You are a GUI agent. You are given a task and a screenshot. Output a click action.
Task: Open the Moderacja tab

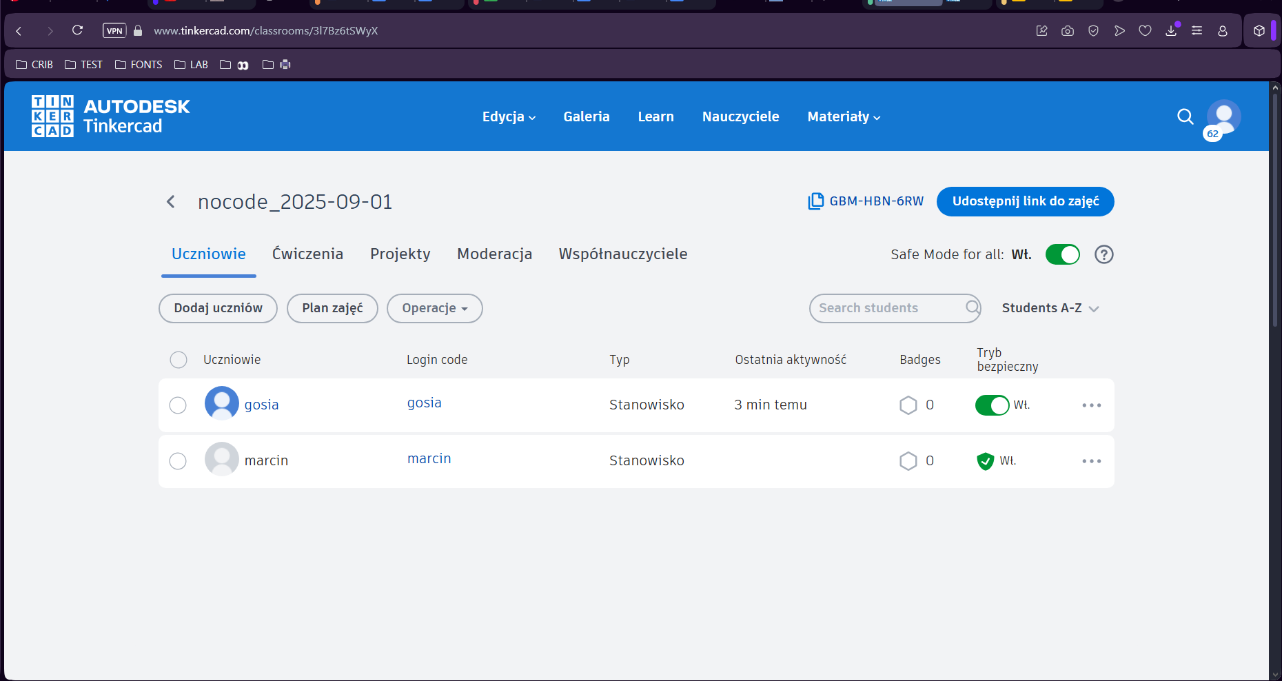coord(494,254)
